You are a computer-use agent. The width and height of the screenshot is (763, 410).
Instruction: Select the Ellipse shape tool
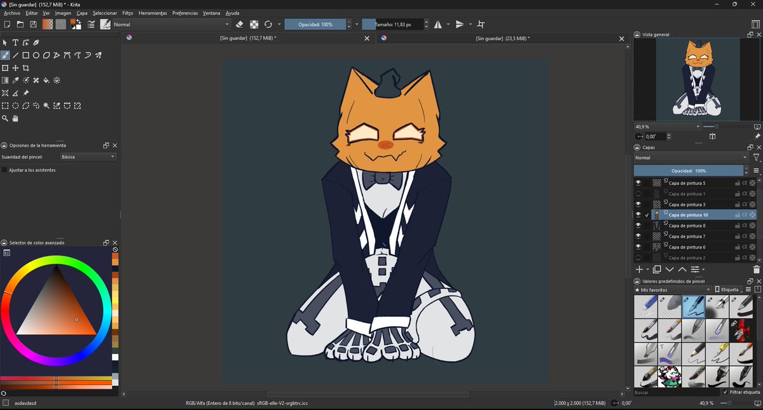click(36, 55)
